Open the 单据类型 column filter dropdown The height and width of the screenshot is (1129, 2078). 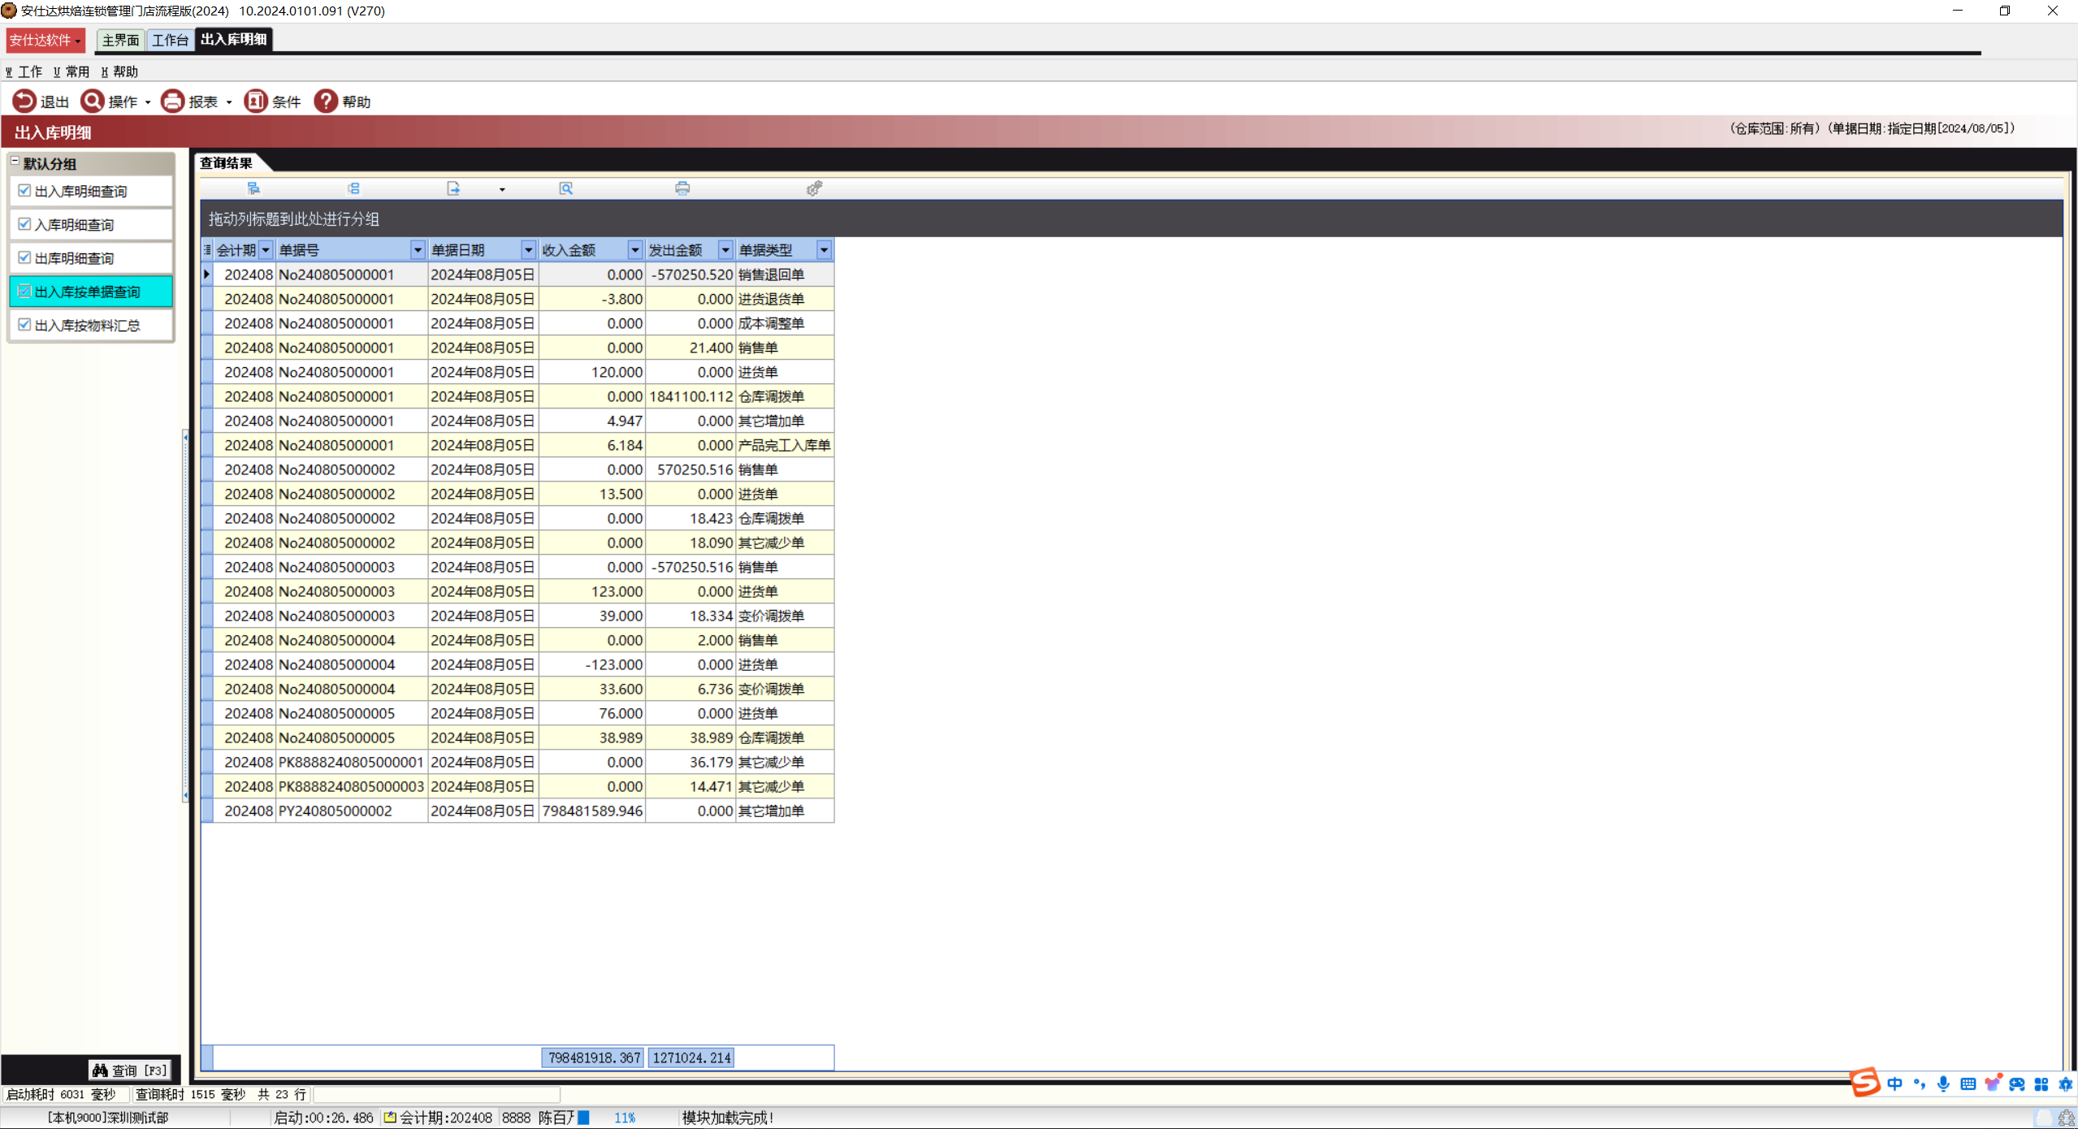tap(824, 250)
